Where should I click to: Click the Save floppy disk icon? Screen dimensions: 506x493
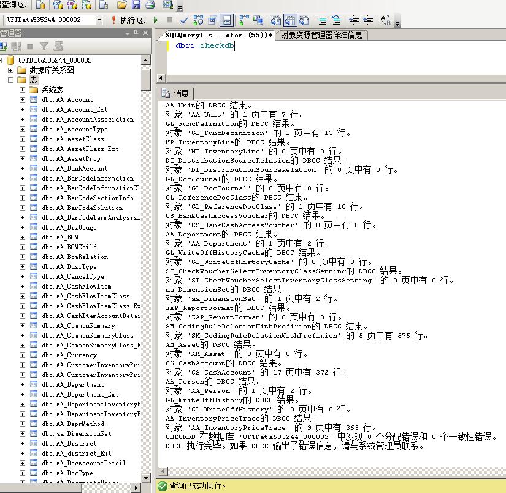tap(136, 4)
